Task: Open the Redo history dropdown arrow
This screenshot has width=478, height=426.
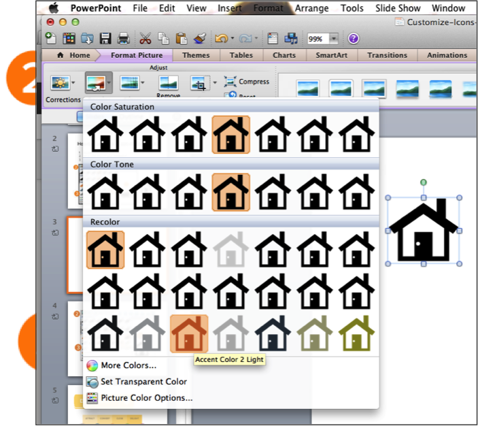Action: click(256, 39)
